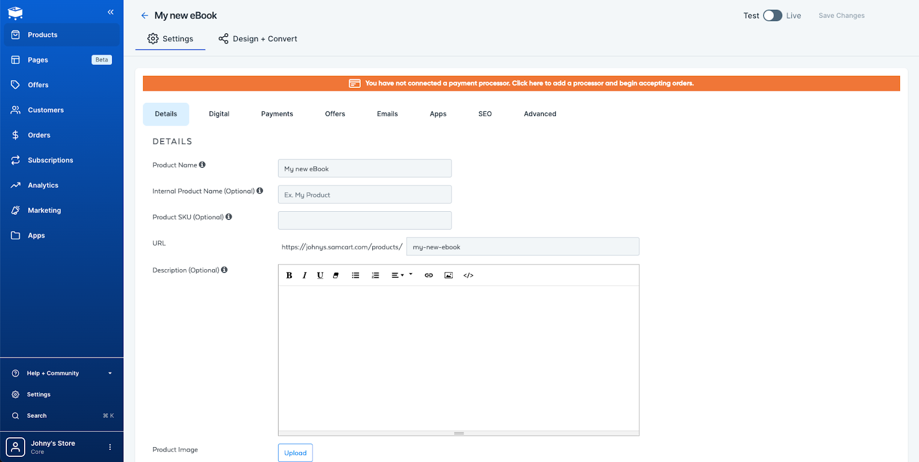Click Internal Product Name info icon
Image resolution: width=919 pixels, height=462 pixels.
point(260,191)
